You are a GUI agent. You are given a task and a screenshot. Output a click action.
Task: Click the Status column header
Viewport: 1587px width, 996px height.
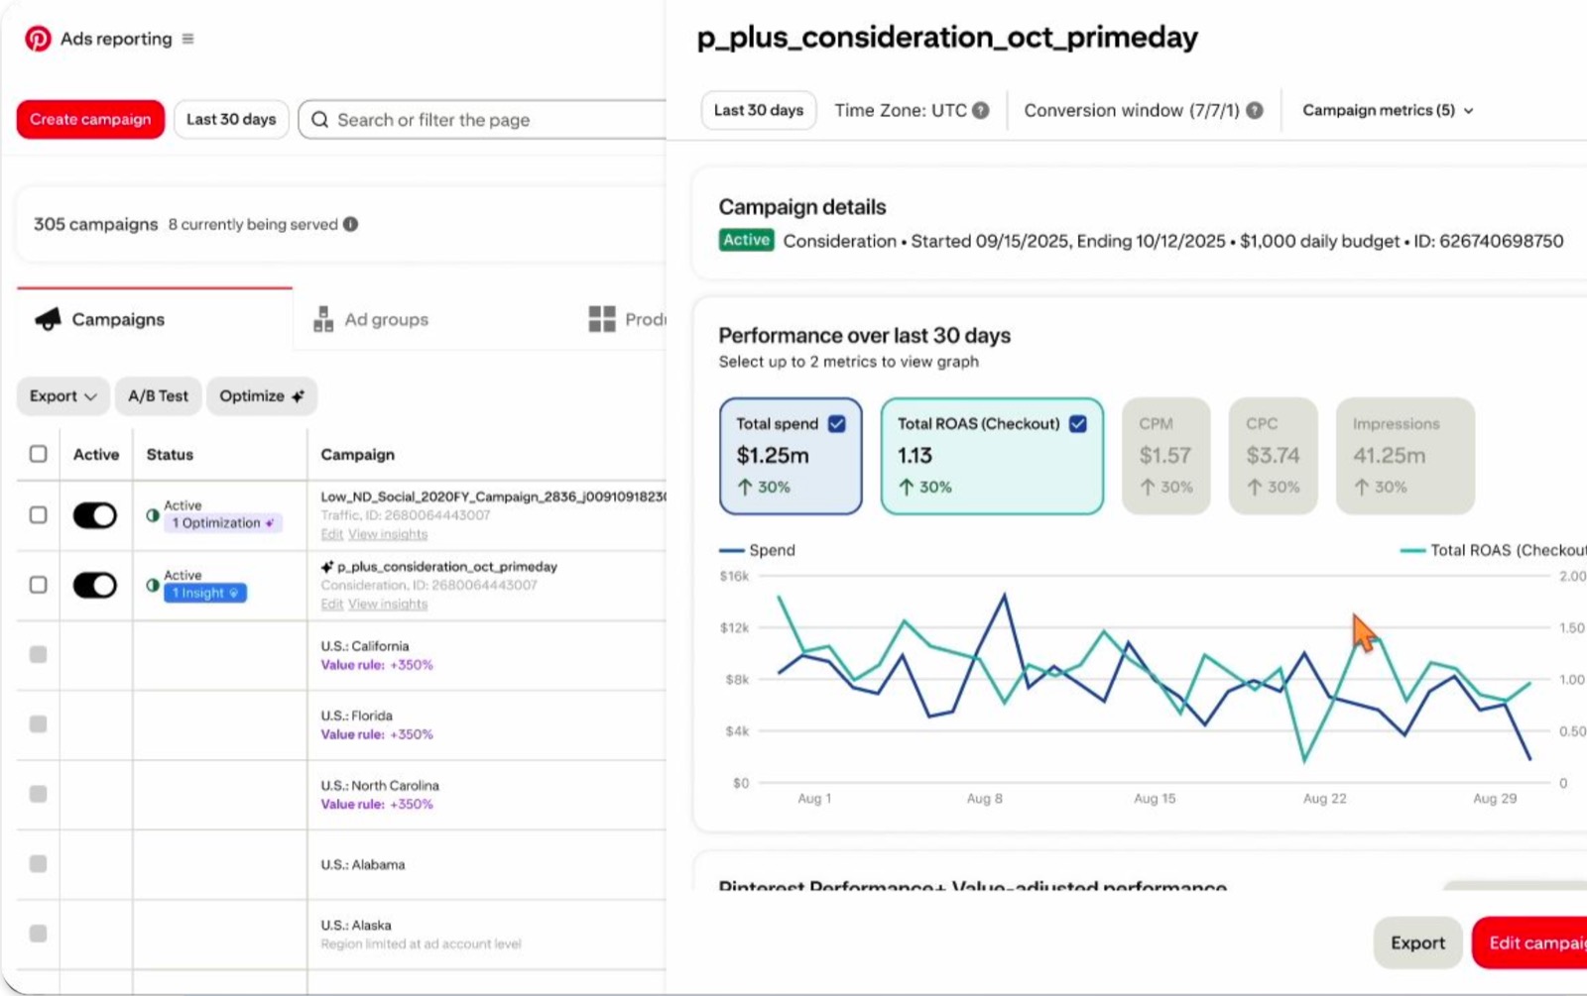tap(170, 454)
